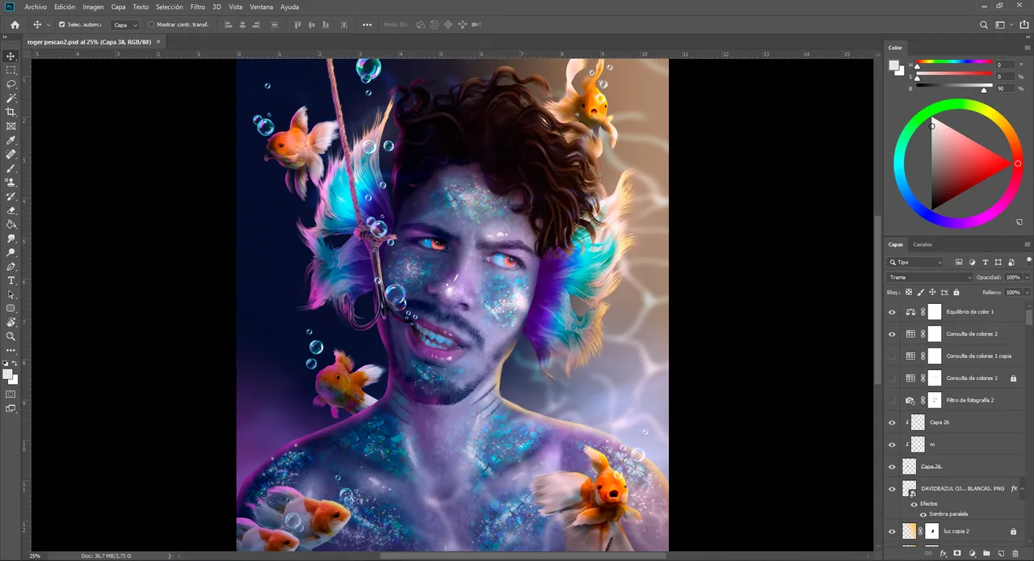The height and width of the screenshot is (561, 1034).
Task: Open the Ventana menu
Action: pyautogui.click(x=261, y=6)
